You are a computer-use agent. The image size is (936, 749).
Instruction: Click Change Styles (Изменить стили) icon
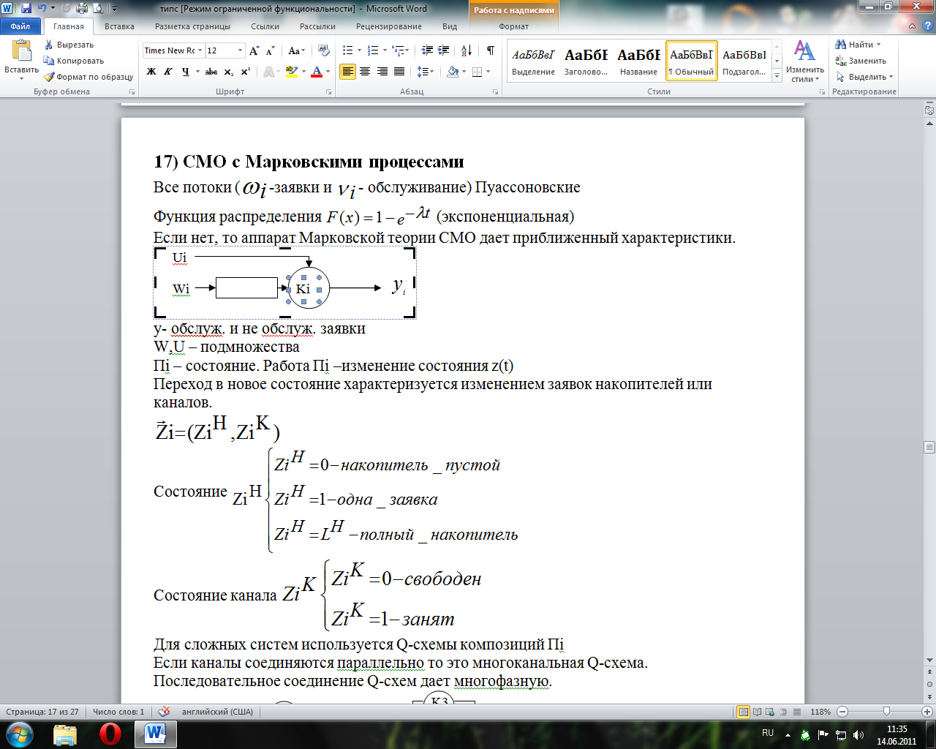pyautogui.click(x=804, y=51)
